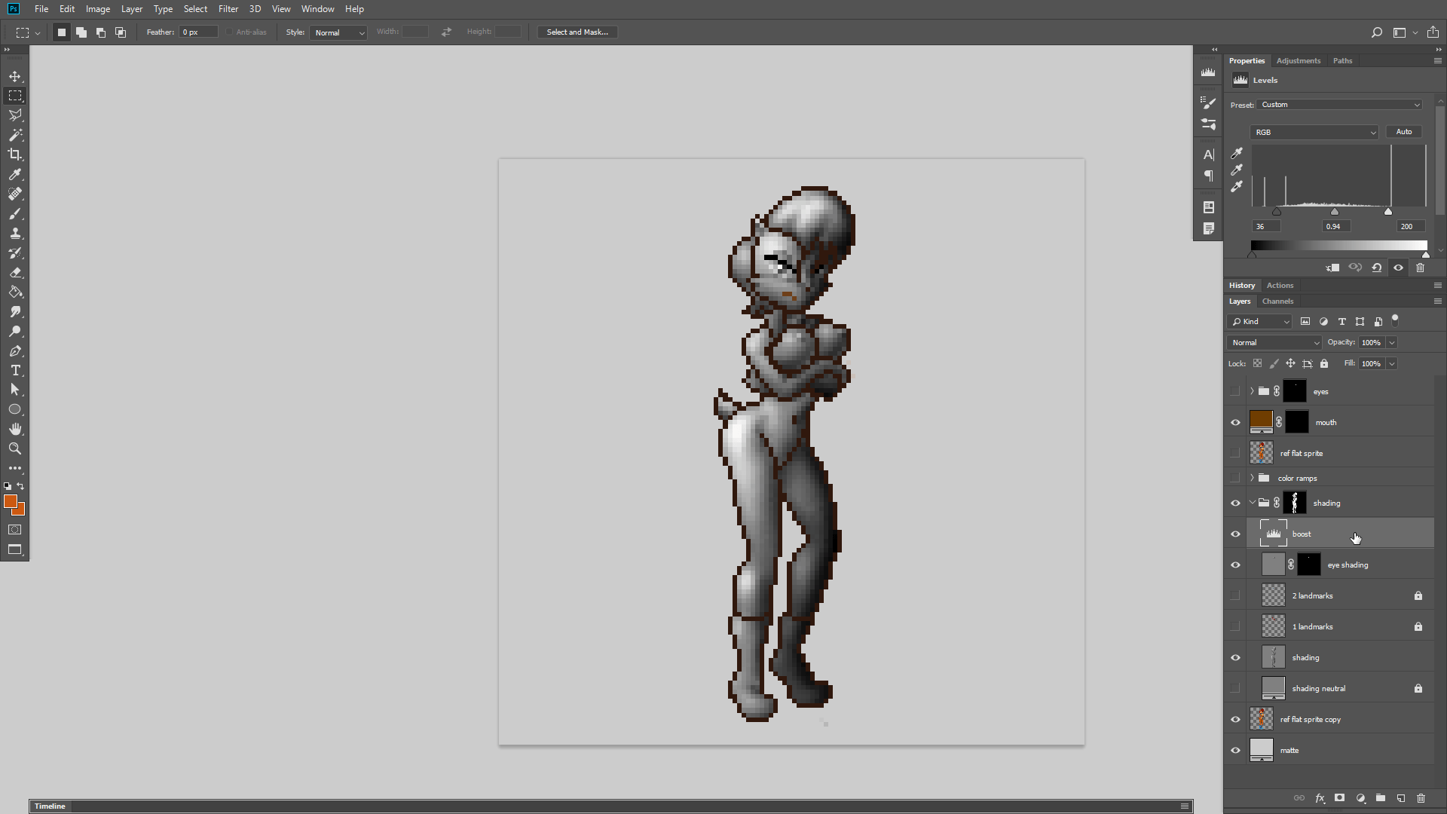Show the ref flat sprite layer

[1235, 453]
